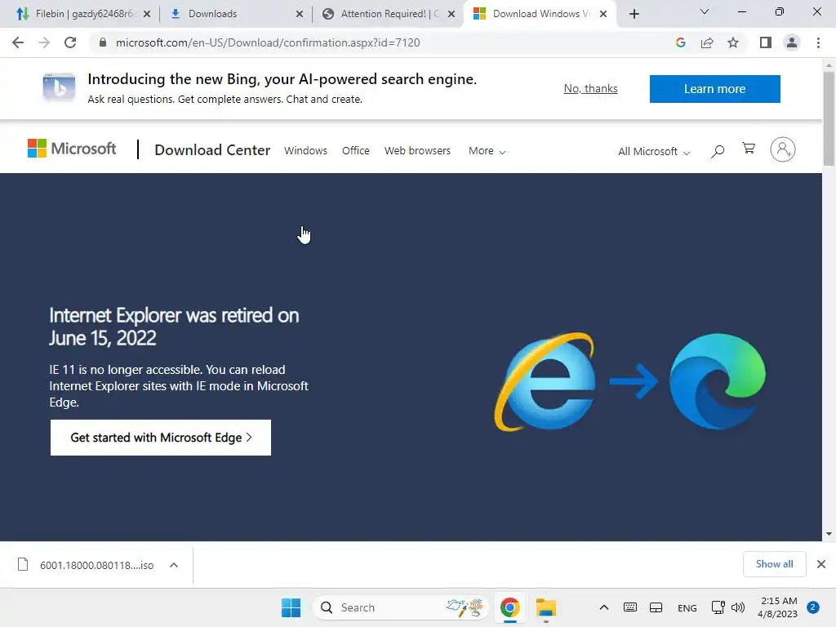Click Get started with Microsoft Edge
This screenshot has width=836, height=627.
click(161, 438)
